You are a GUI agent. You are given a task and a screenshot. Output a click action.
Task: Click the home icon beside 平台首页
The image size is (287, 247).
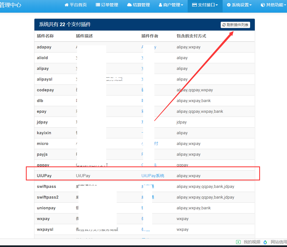point(67,5)
